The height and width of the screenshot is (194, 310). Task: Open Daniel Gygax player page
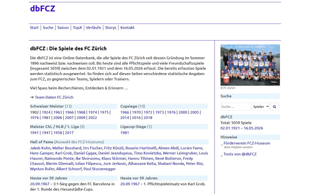click(x=85, y=153)
